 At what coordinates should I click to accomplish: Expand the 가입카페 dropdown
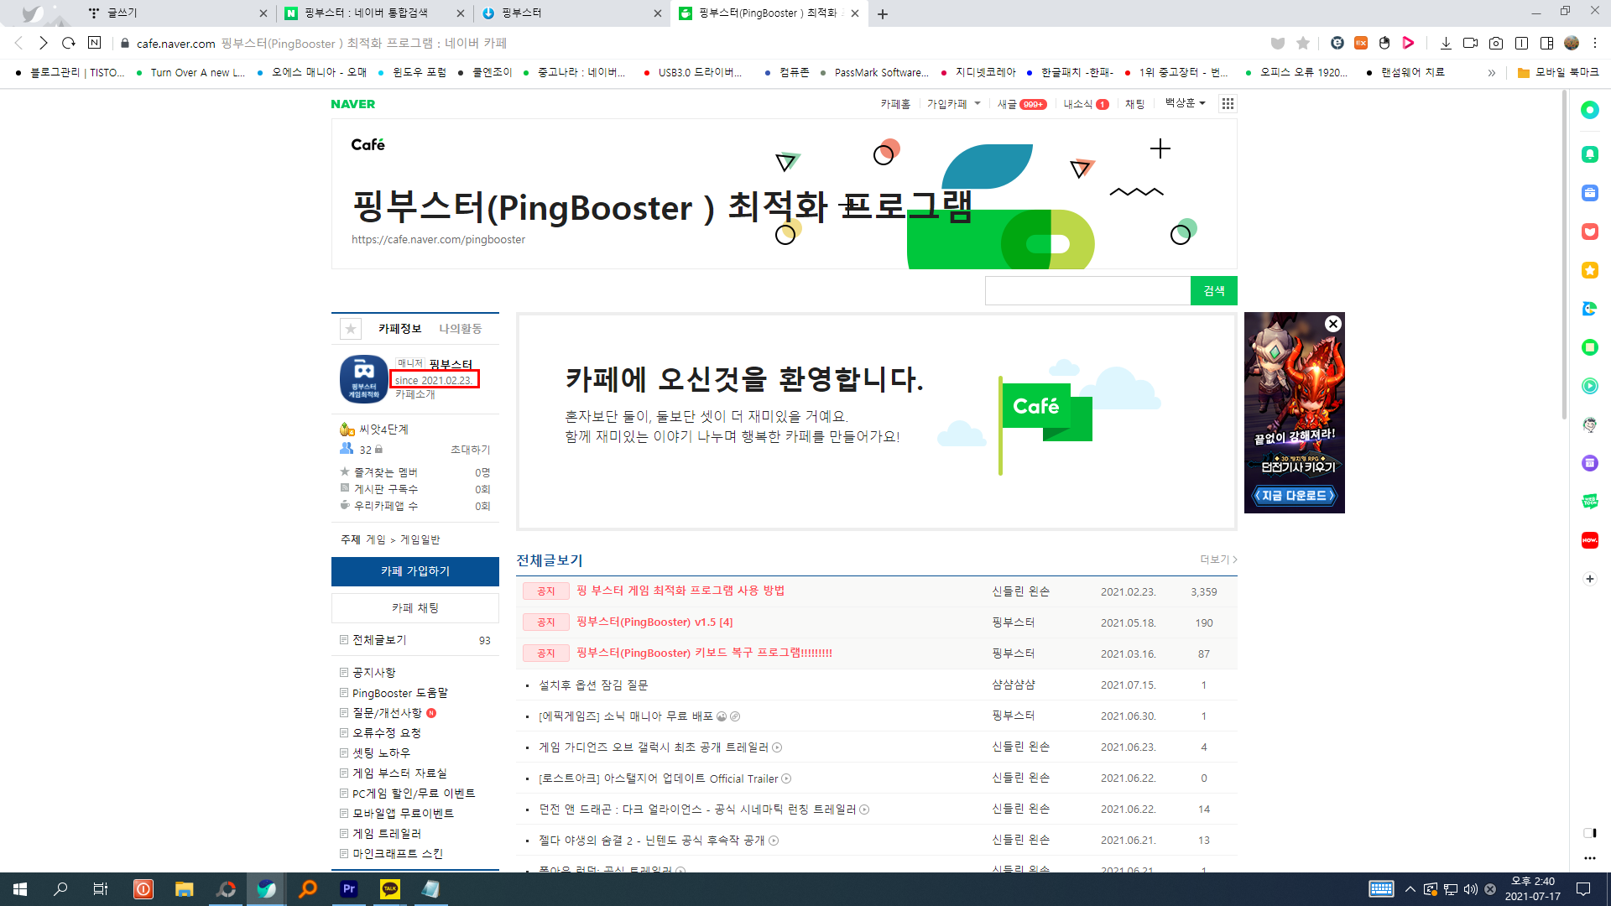pos(953,104)
